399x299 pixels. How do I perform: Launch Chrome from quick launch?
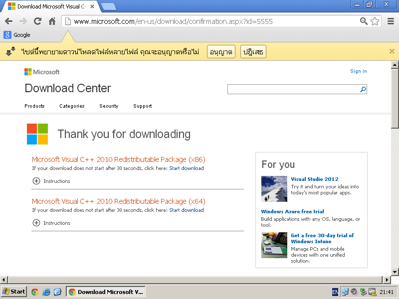point(35,292)
